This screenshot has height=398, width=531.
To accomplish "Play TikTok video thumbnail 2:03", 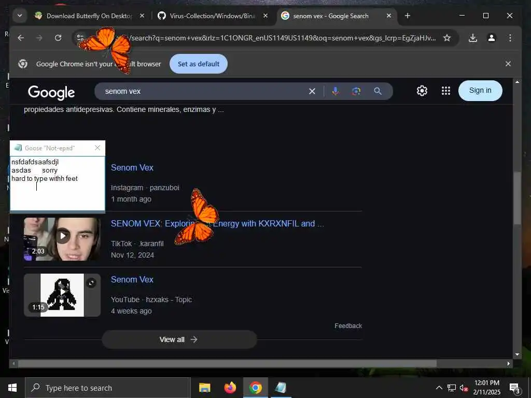I will [x=62, y=239].
